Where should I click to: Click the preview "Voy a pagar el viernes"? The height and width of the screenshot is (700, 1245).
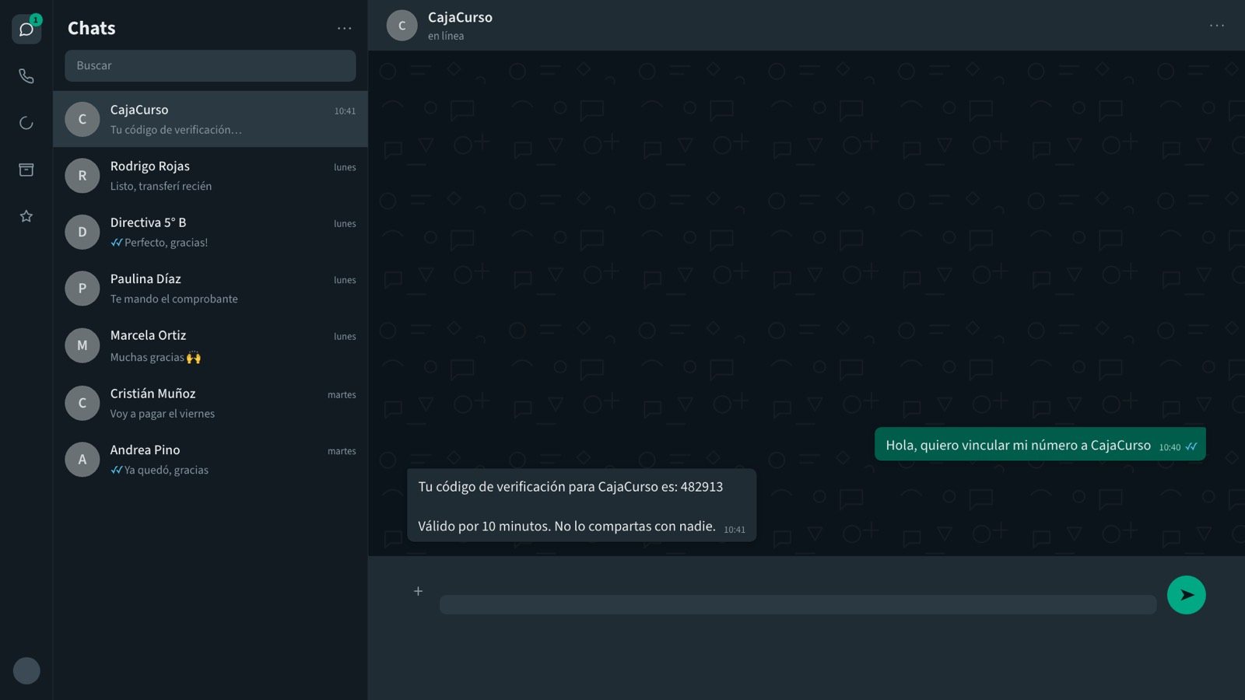coord(163,414)
